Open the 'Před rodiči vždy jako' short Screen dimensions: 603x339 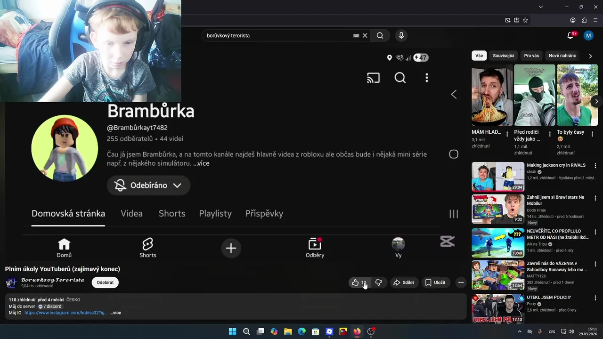pos(535,96)
